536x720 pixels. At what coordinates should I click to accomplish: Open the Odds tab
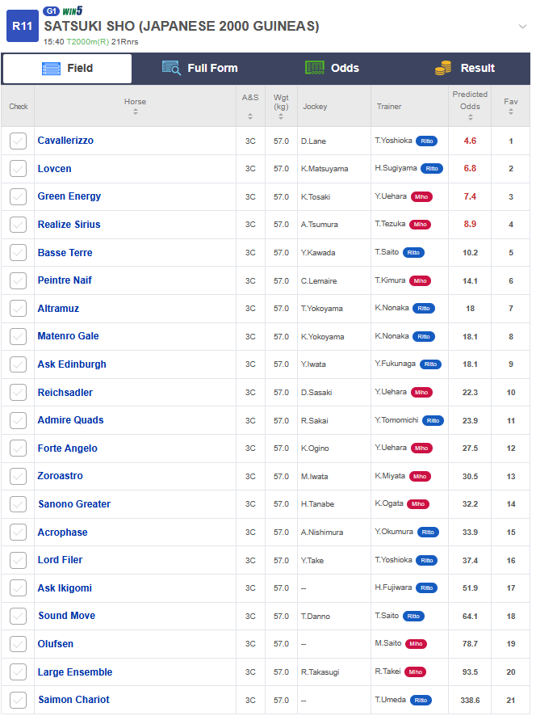pos(332,69)
